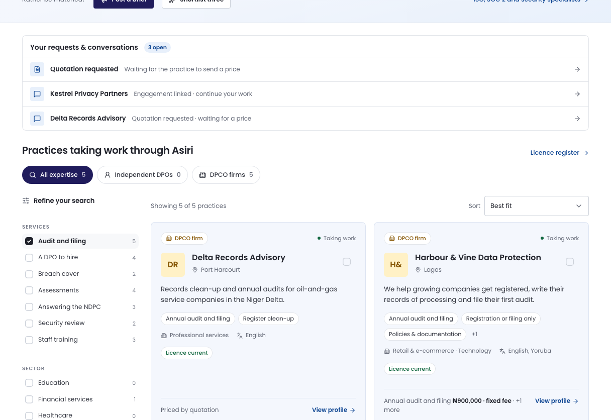
Task: Open the Licence register link
Action: click(x=559, y=153)
